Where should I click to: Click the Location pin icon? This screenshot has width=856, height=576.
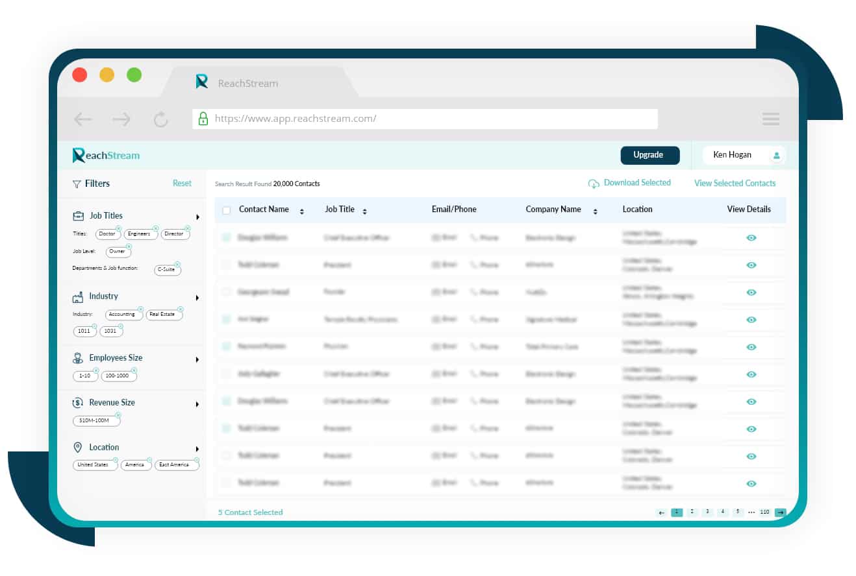point(78,448)
